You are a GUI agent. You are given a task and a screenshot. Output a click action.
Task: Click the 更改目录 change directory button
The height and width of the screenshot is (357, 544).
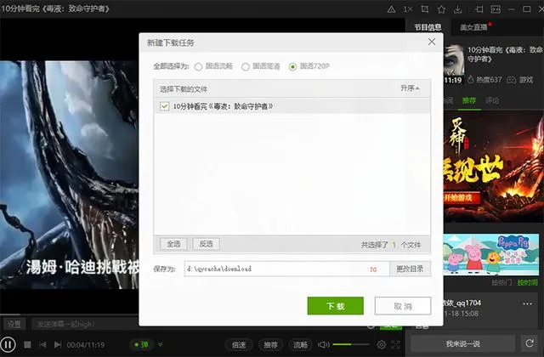[410, 269]
